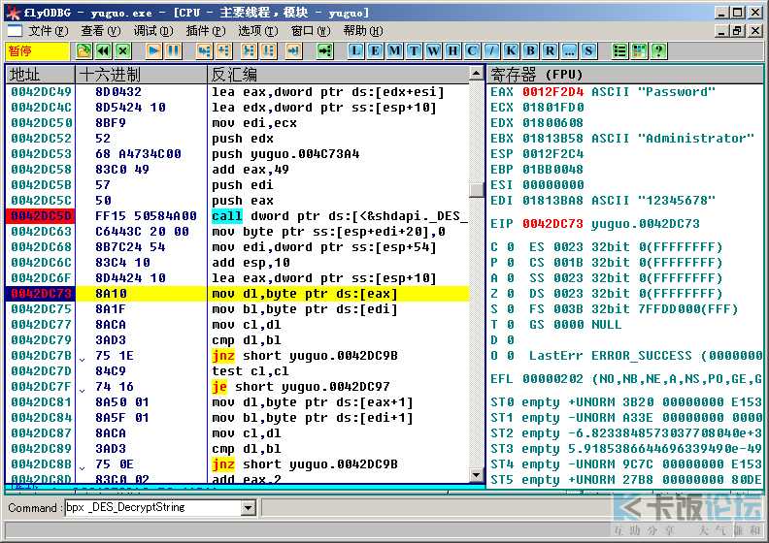Click the MDI child window system menu icon
Viewport: 769px width, 543px height.
click(15, 31)
